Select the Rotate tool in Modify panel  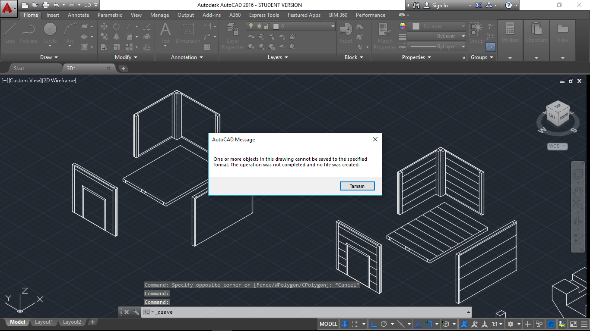click(117, 26)
